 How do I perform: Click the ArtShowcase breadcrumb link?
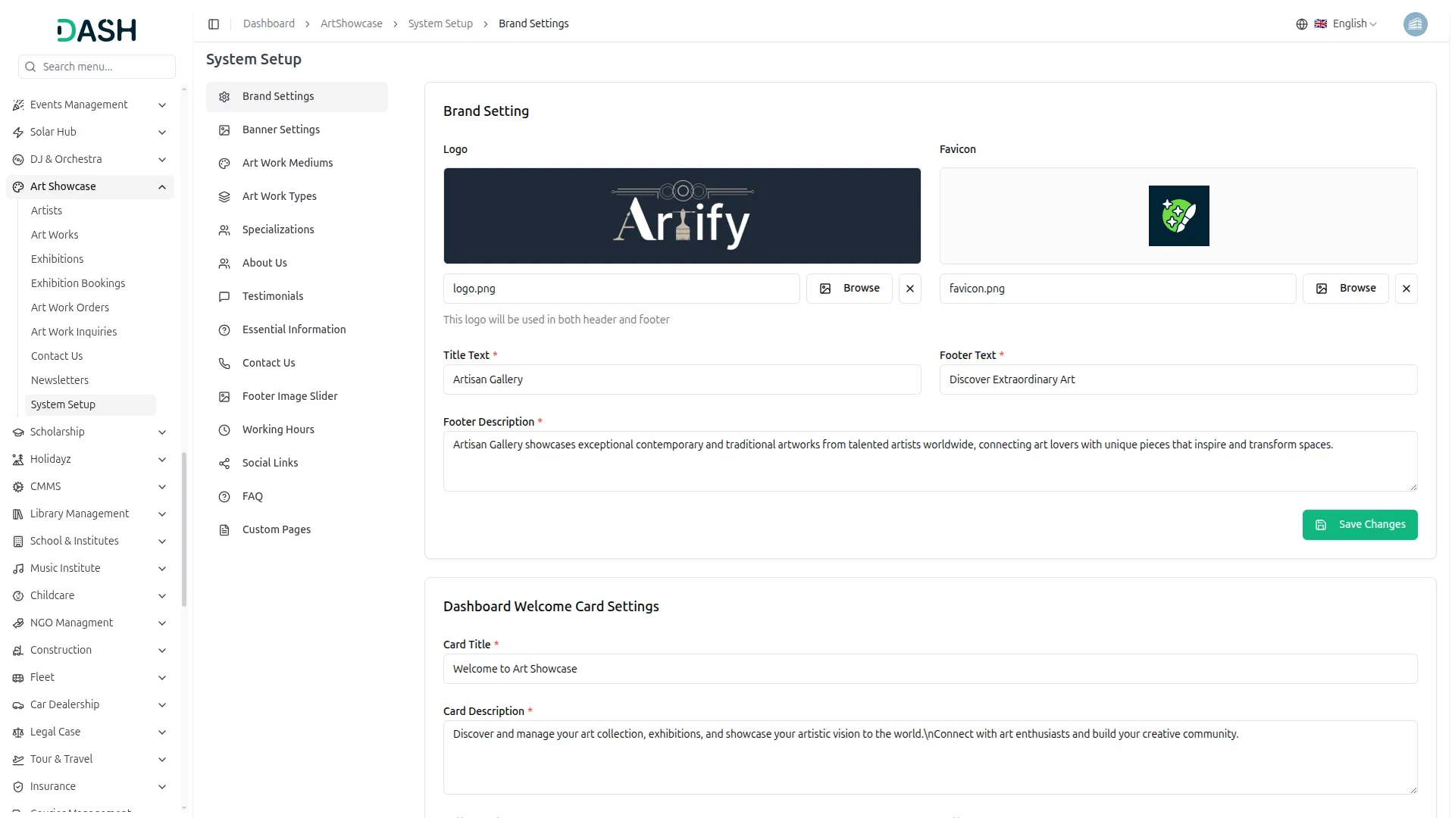(352, 24)
